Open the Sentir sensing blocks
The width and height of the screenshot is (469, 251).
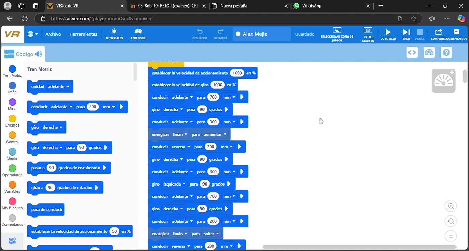click(x=12, y=153)
